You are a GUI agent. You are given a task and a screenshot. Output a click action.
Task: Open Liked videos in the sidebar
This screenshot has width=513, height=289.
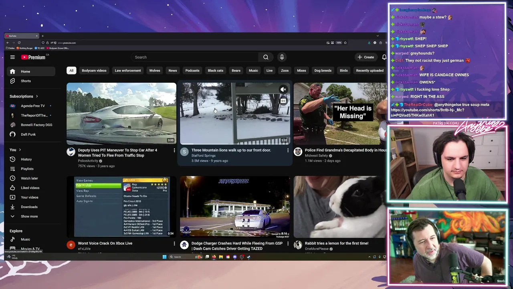[31, 188]
